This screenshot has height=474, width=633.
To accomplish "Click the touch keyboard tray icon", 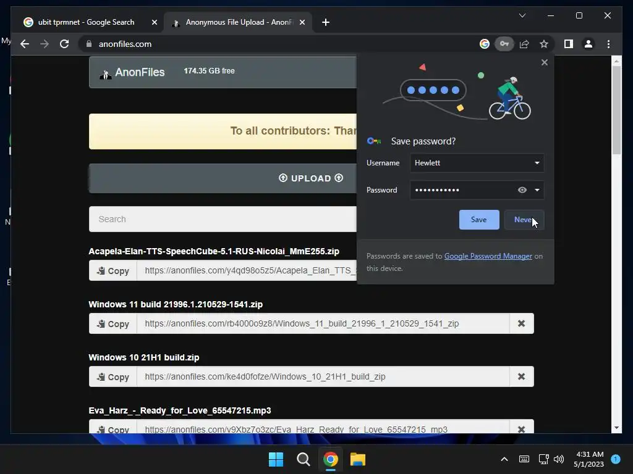I will (x=524, y=459).
